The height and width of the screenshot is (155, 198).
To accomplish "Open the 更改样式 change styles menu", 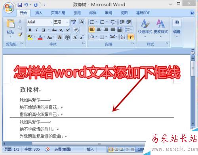I will tap(161, 28).
